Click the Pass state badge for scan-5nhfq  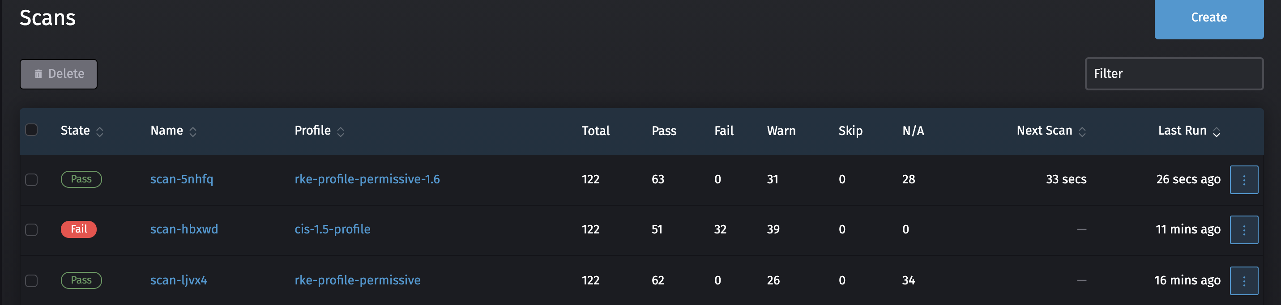point(81,179)
